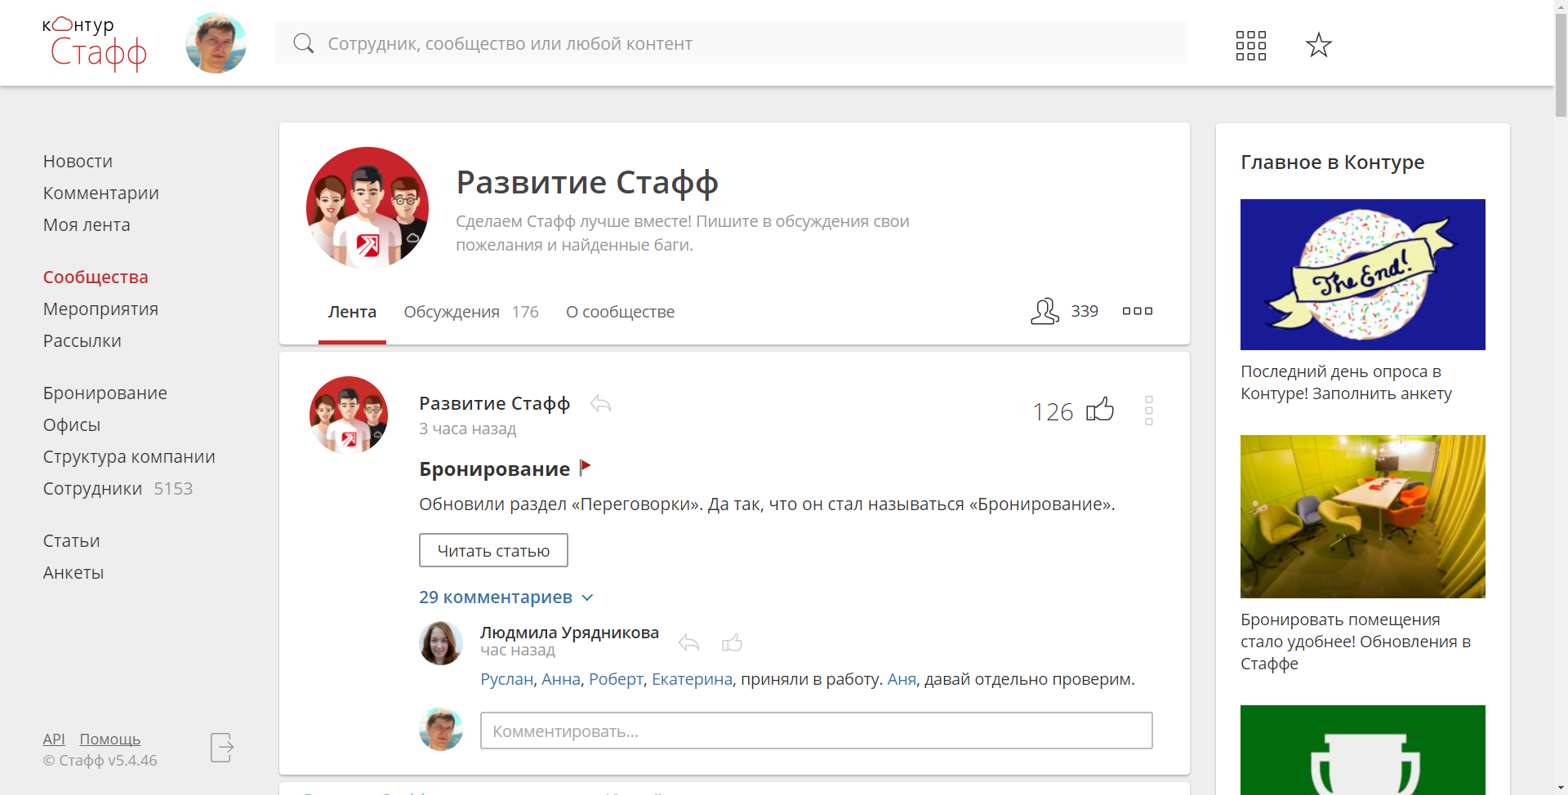Click the logout icon near footer
Viewport: 1568px width, 795px height.
[222, 747]
